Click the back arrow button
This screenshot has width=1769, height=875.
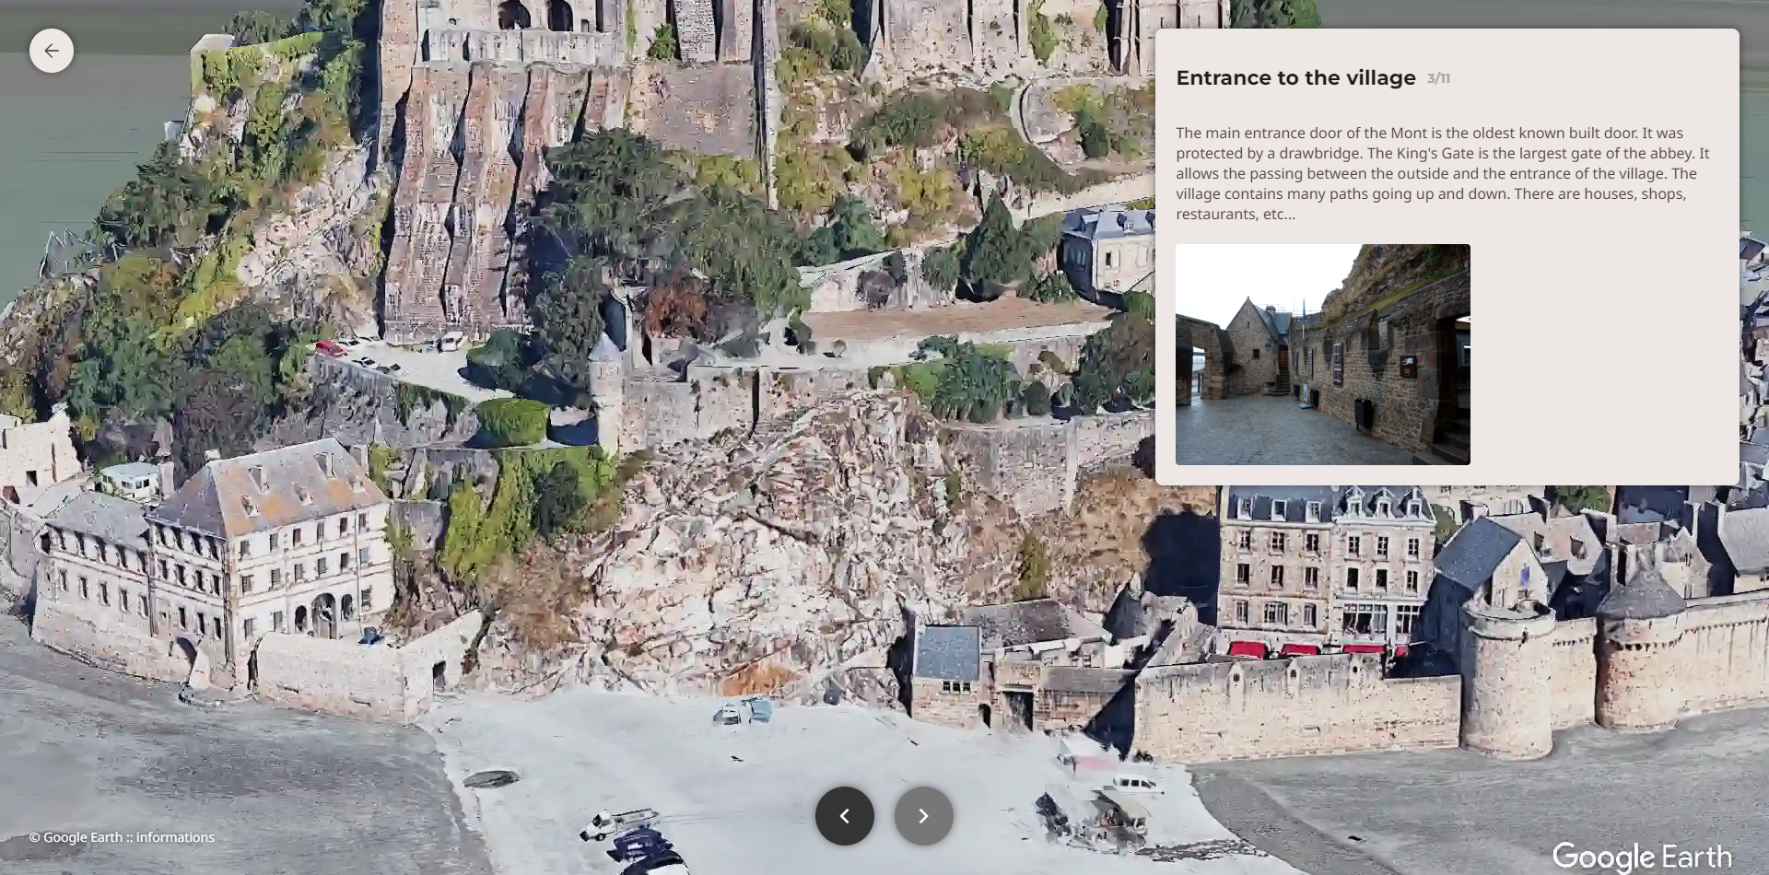coord(52,51)
